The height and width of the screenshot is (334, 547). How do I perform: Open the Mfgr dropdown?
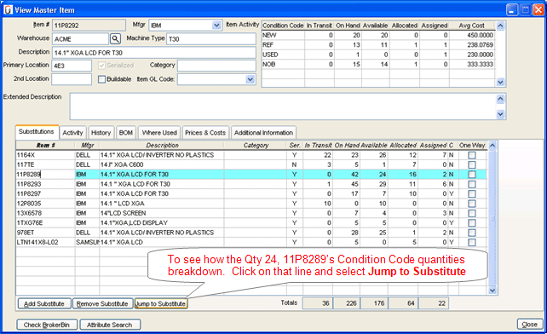216,25
